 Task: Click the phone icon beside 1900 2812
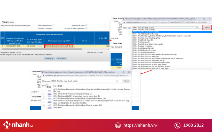(177, 125)
